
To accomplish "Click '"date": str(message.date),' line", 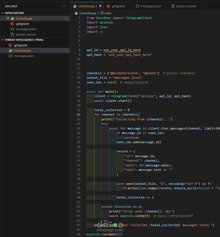I will pyautogui.click(x=148, y=165).
